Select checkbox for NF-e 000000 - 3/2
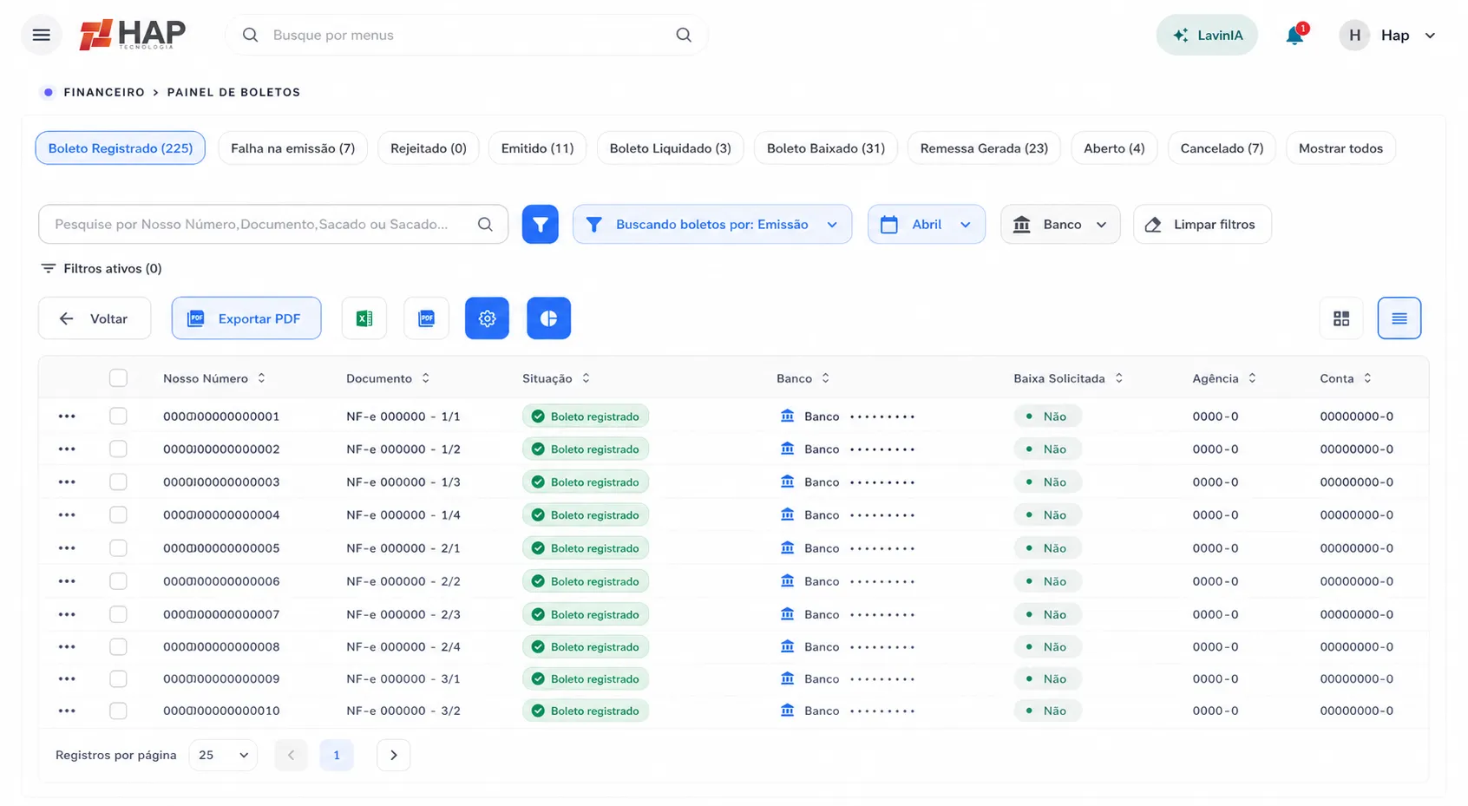Viewport: 1468px width, 806px height. pos(118,711)
